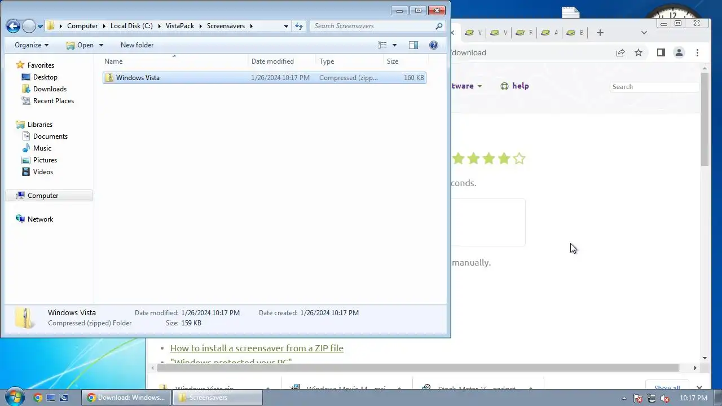Select Computer in the address breadcrumb
This screenshot has width=722, height=406.
point(82,26)
